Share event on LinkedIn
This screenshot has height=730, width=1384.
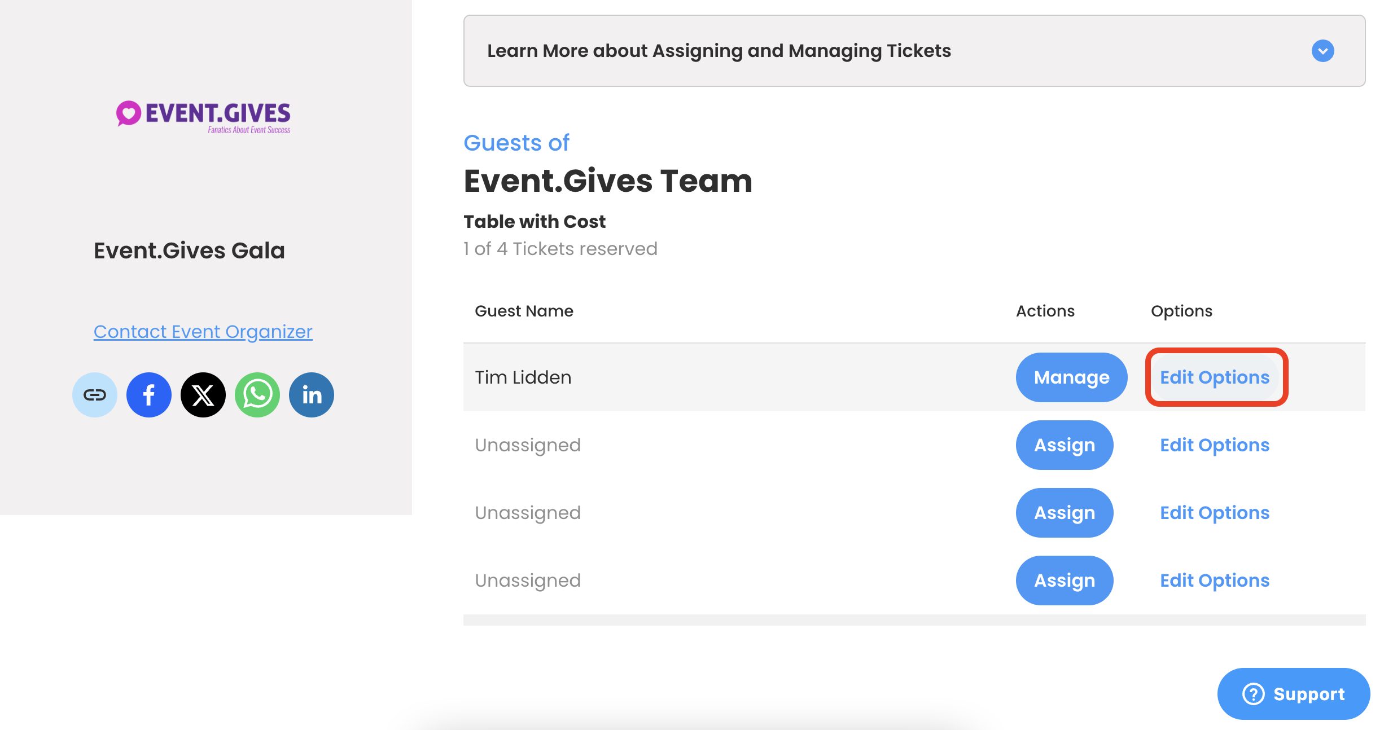312,395
